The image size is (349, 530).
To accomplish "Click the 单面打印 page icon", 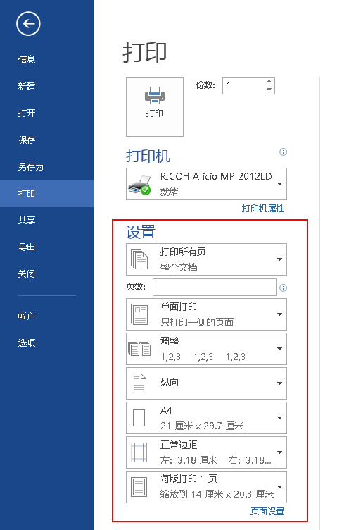I will [x=139, y=314].
